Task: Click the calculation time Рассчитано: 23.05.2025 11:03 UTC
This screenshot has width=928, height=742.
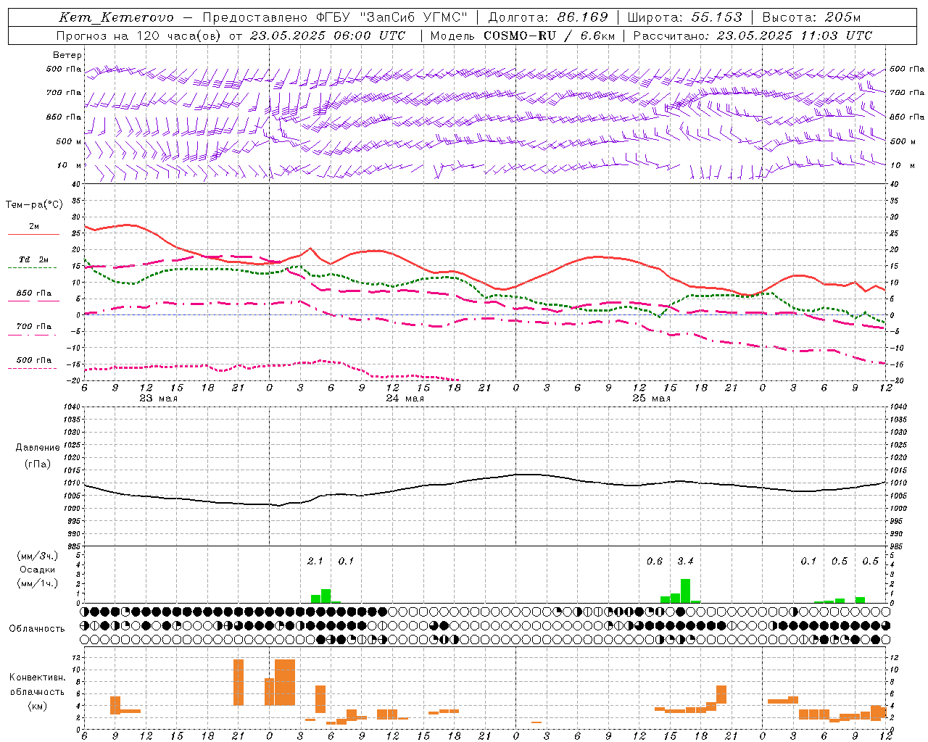Action: coord(753,36)
